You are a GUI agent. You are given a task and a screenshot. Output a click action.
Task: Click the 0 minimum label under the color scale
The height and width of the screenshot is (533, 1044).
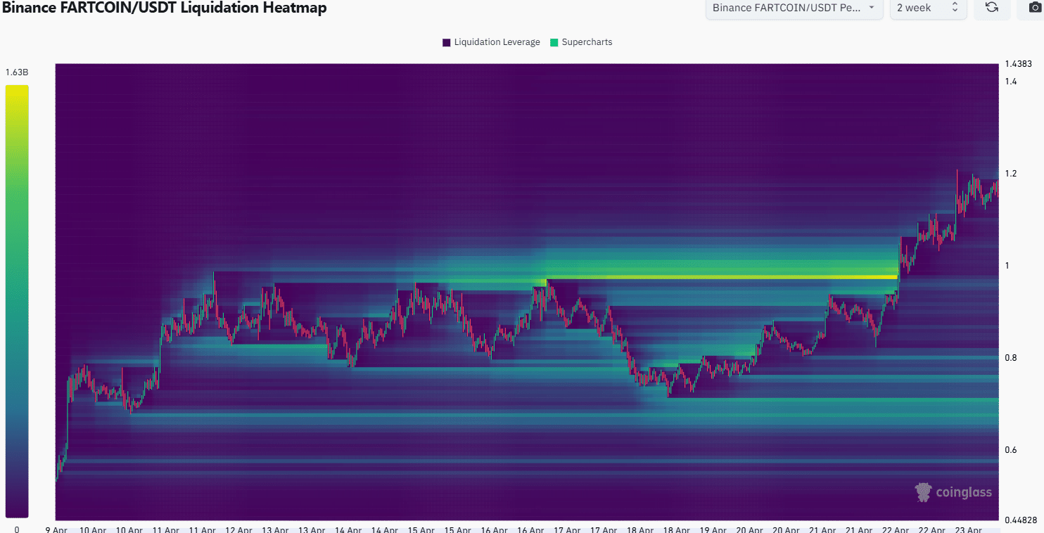pyautogui.click(x=17, y=529)
